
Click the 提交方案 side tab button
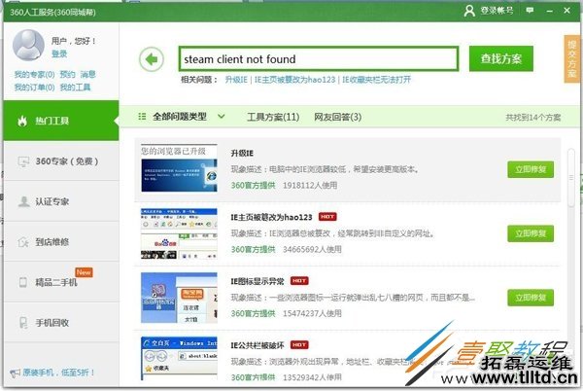pos(571,58)
